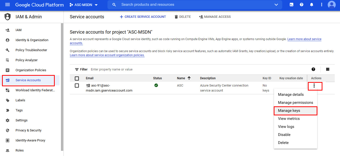
Task: View notifications bell icon
Action: (312, 5)
